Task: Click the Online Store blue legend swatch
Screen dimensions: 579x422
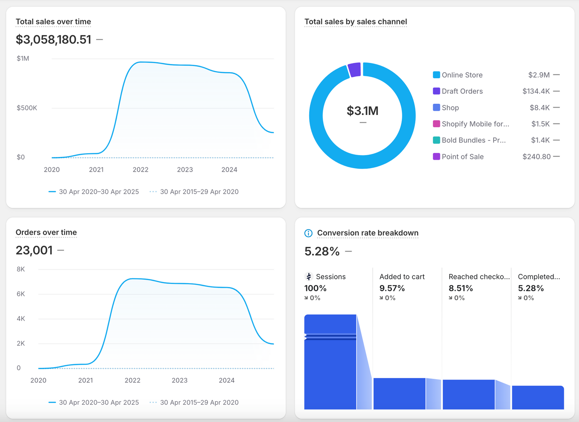Action: click(x=436, y=75)
